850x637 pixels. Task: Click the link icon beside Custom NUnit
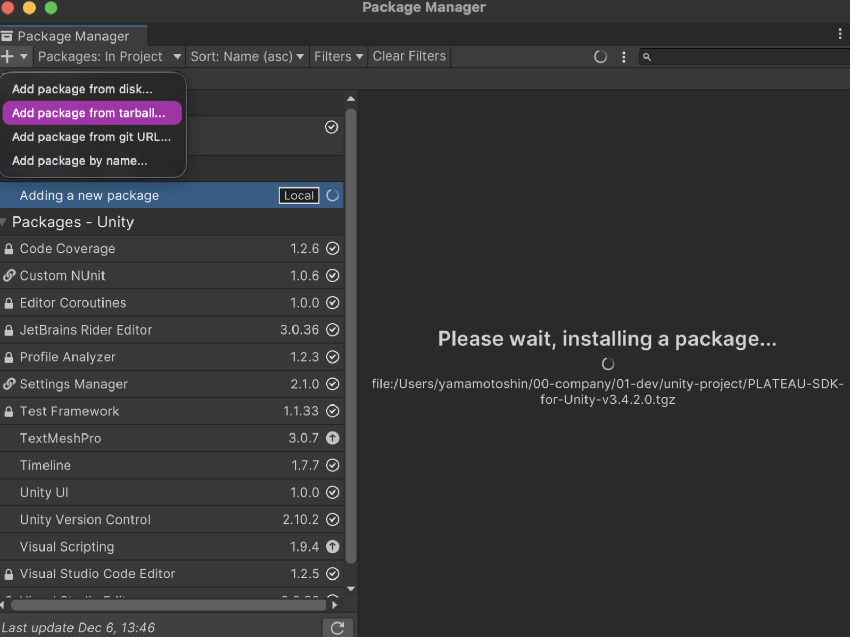[x=9, y=276]
